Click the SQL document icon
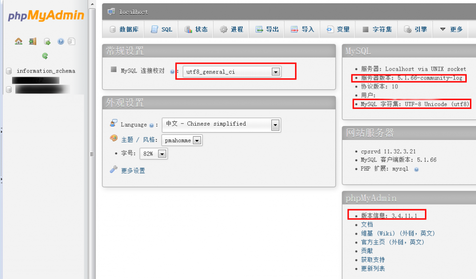This screenshot has height=279, width=476. click(154, 29)
